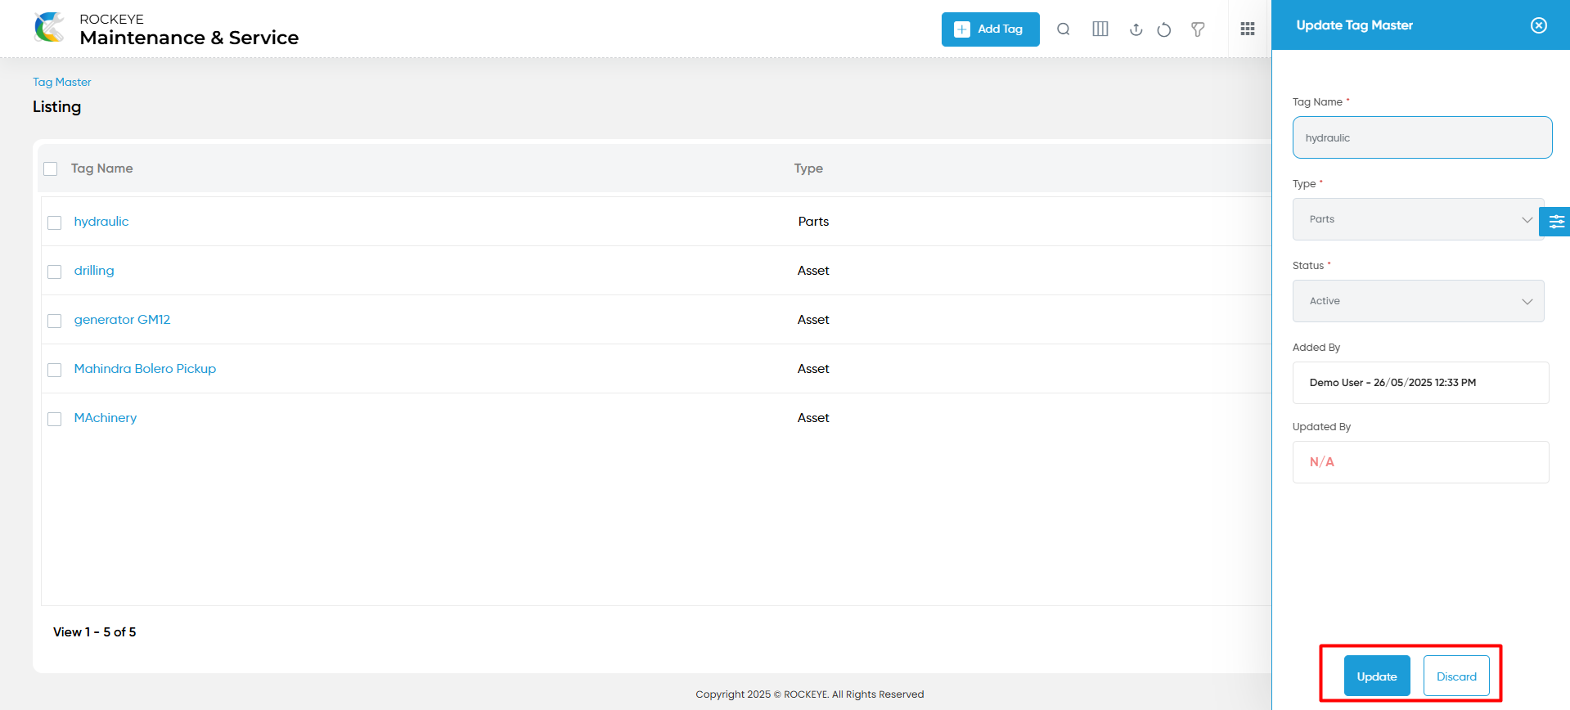Click the Asset cell in Mahindra Bolero row
The height and width of the screenshot is (710, 1570).
(x=813, y=369)
